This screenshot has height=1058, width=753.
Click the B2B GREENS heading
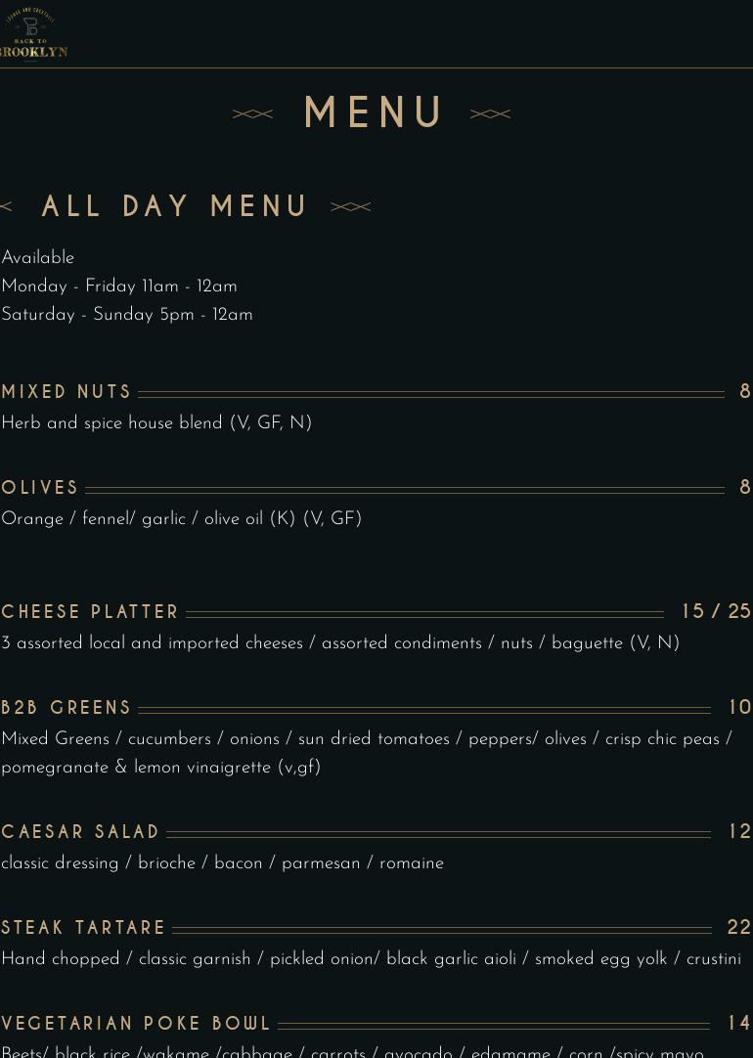tap(66, 707)
